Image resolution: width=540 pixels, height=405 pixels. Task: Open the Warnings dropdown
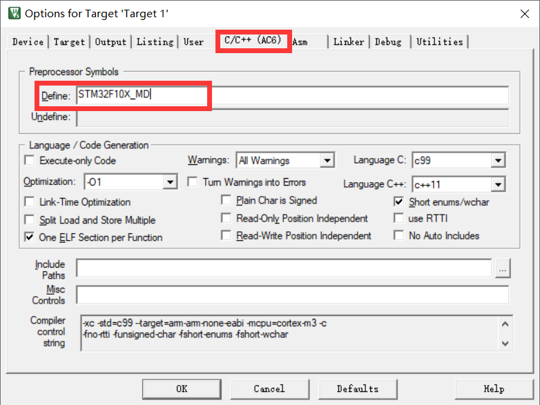click(x=285, y=160)
